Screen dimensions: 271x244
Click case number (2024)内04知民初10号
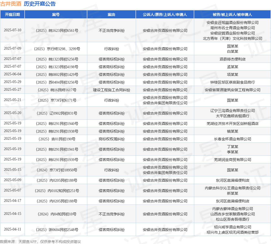[57, 214]
